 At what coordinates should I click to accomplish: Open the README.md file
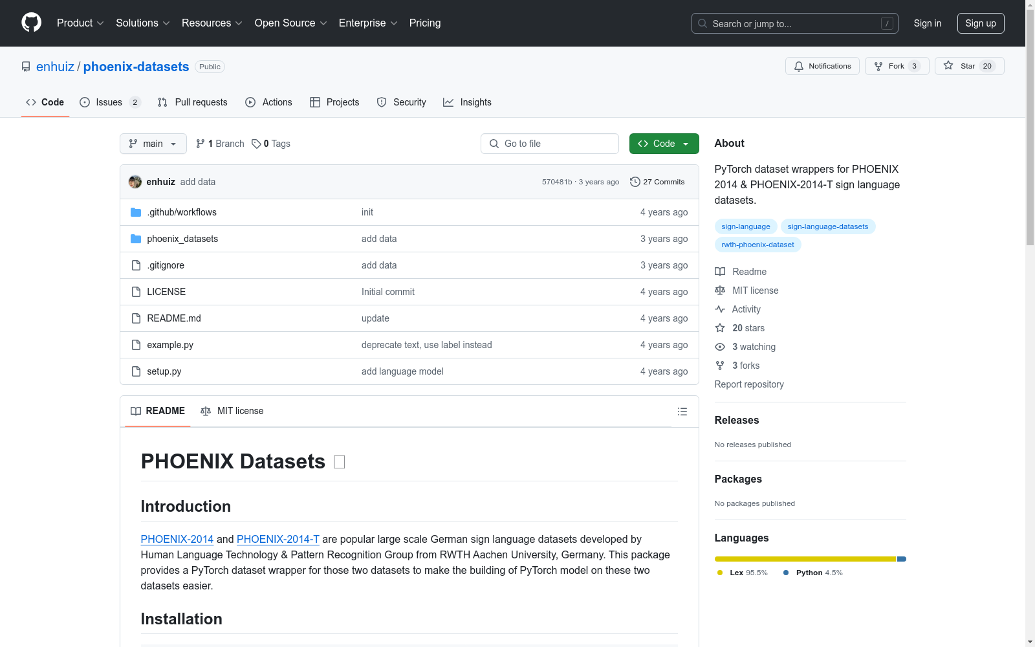(174, 318)
